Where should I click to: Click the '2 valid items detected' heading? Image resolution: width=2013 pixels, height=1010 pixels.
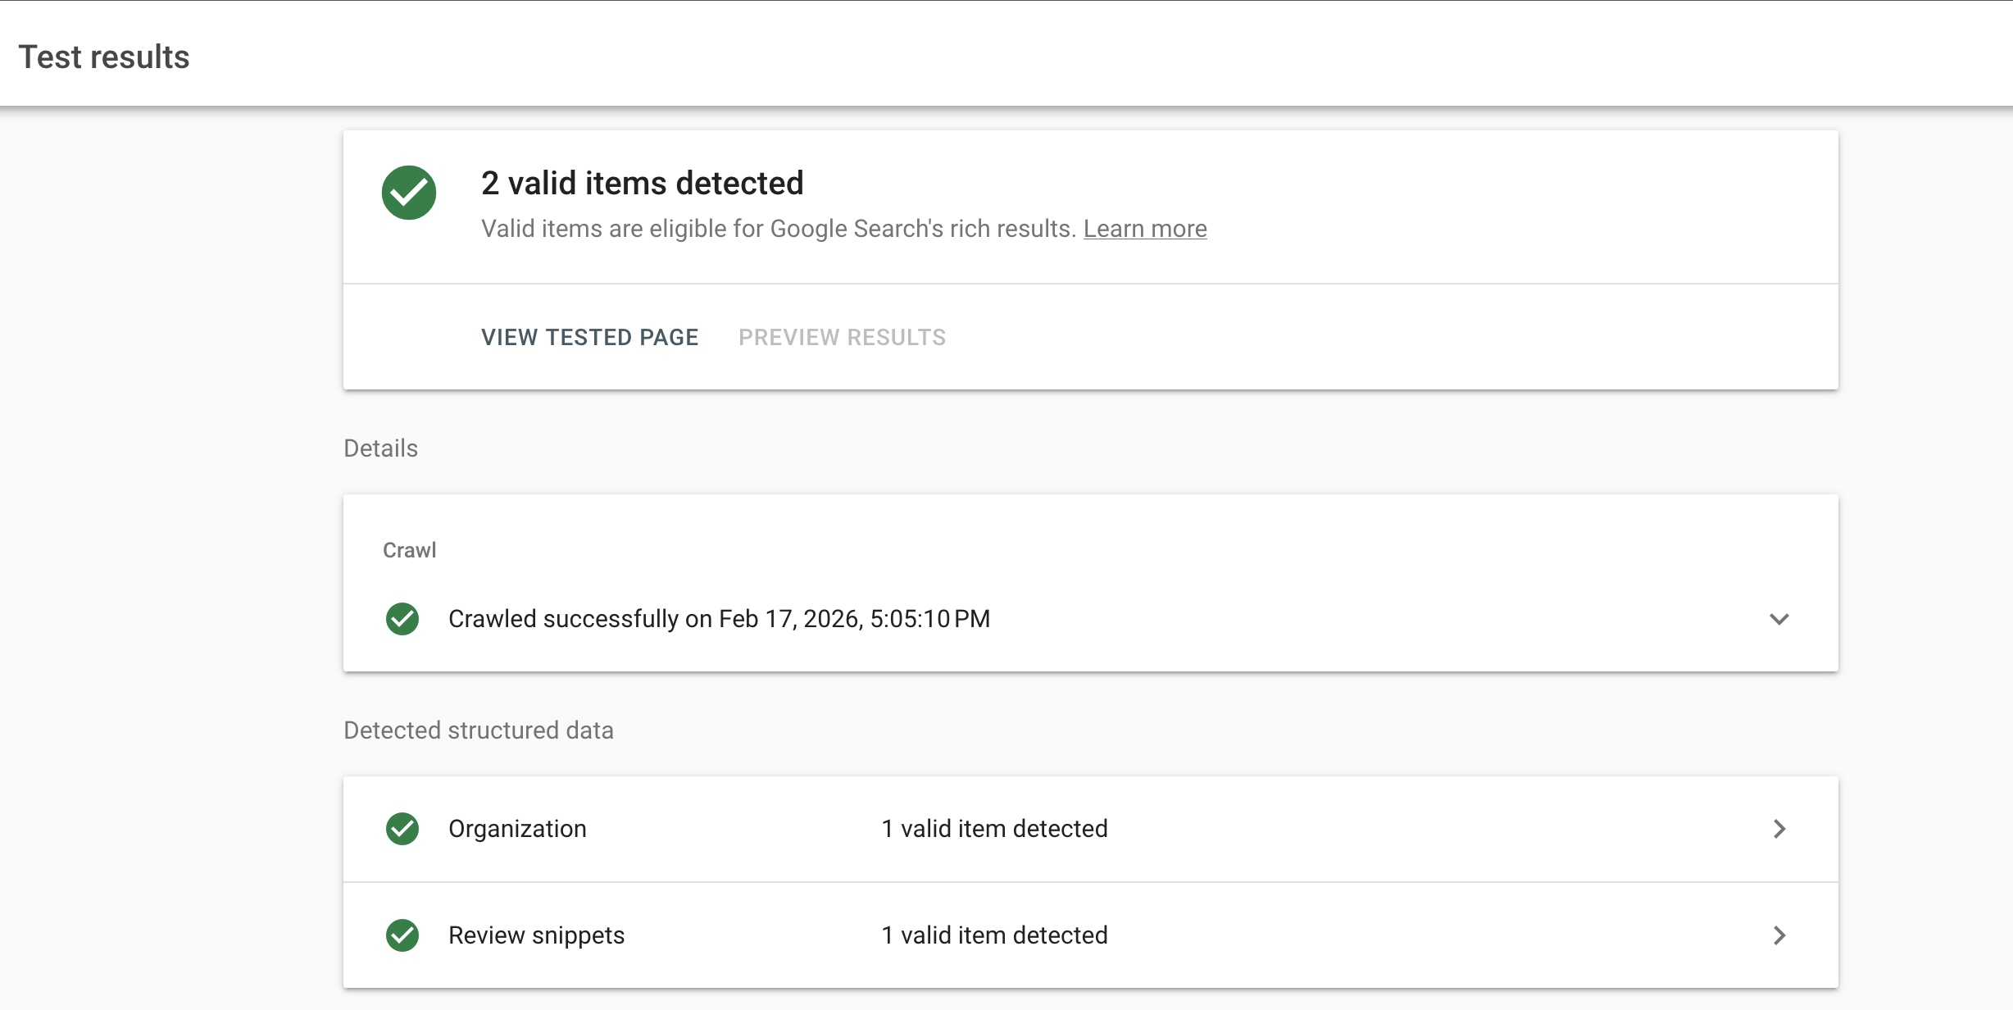(x=642, y=183)
